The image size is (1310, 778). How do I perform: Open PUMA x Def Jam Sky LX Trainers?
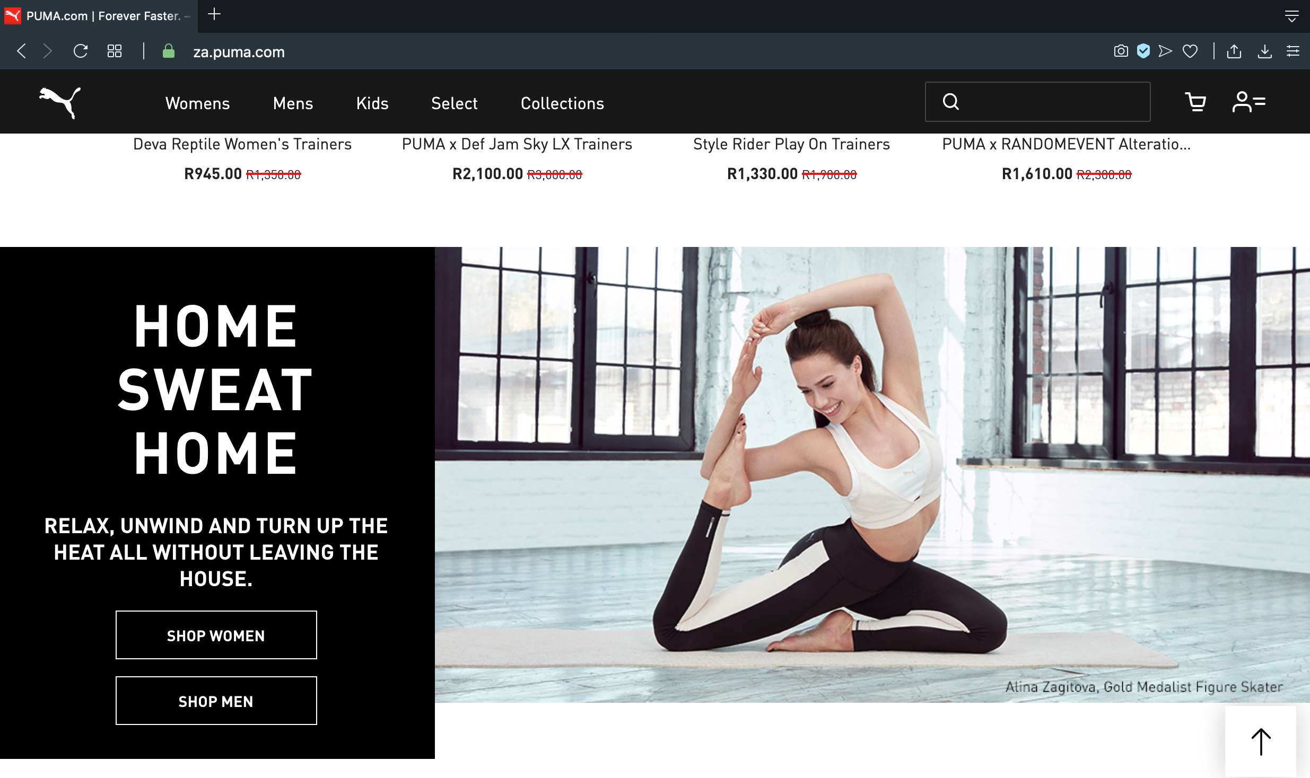tap(517, 144)
